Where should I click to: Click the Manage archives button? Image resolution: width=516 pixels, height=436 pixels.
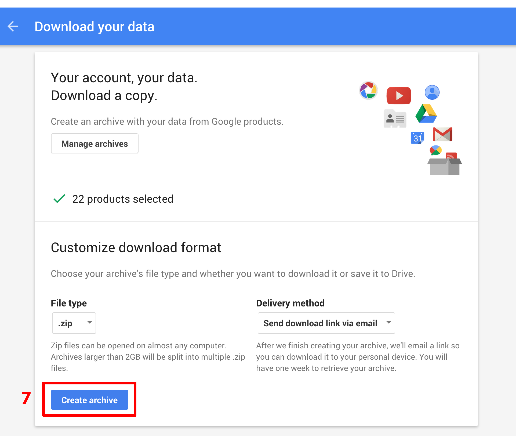pos(95,144)
